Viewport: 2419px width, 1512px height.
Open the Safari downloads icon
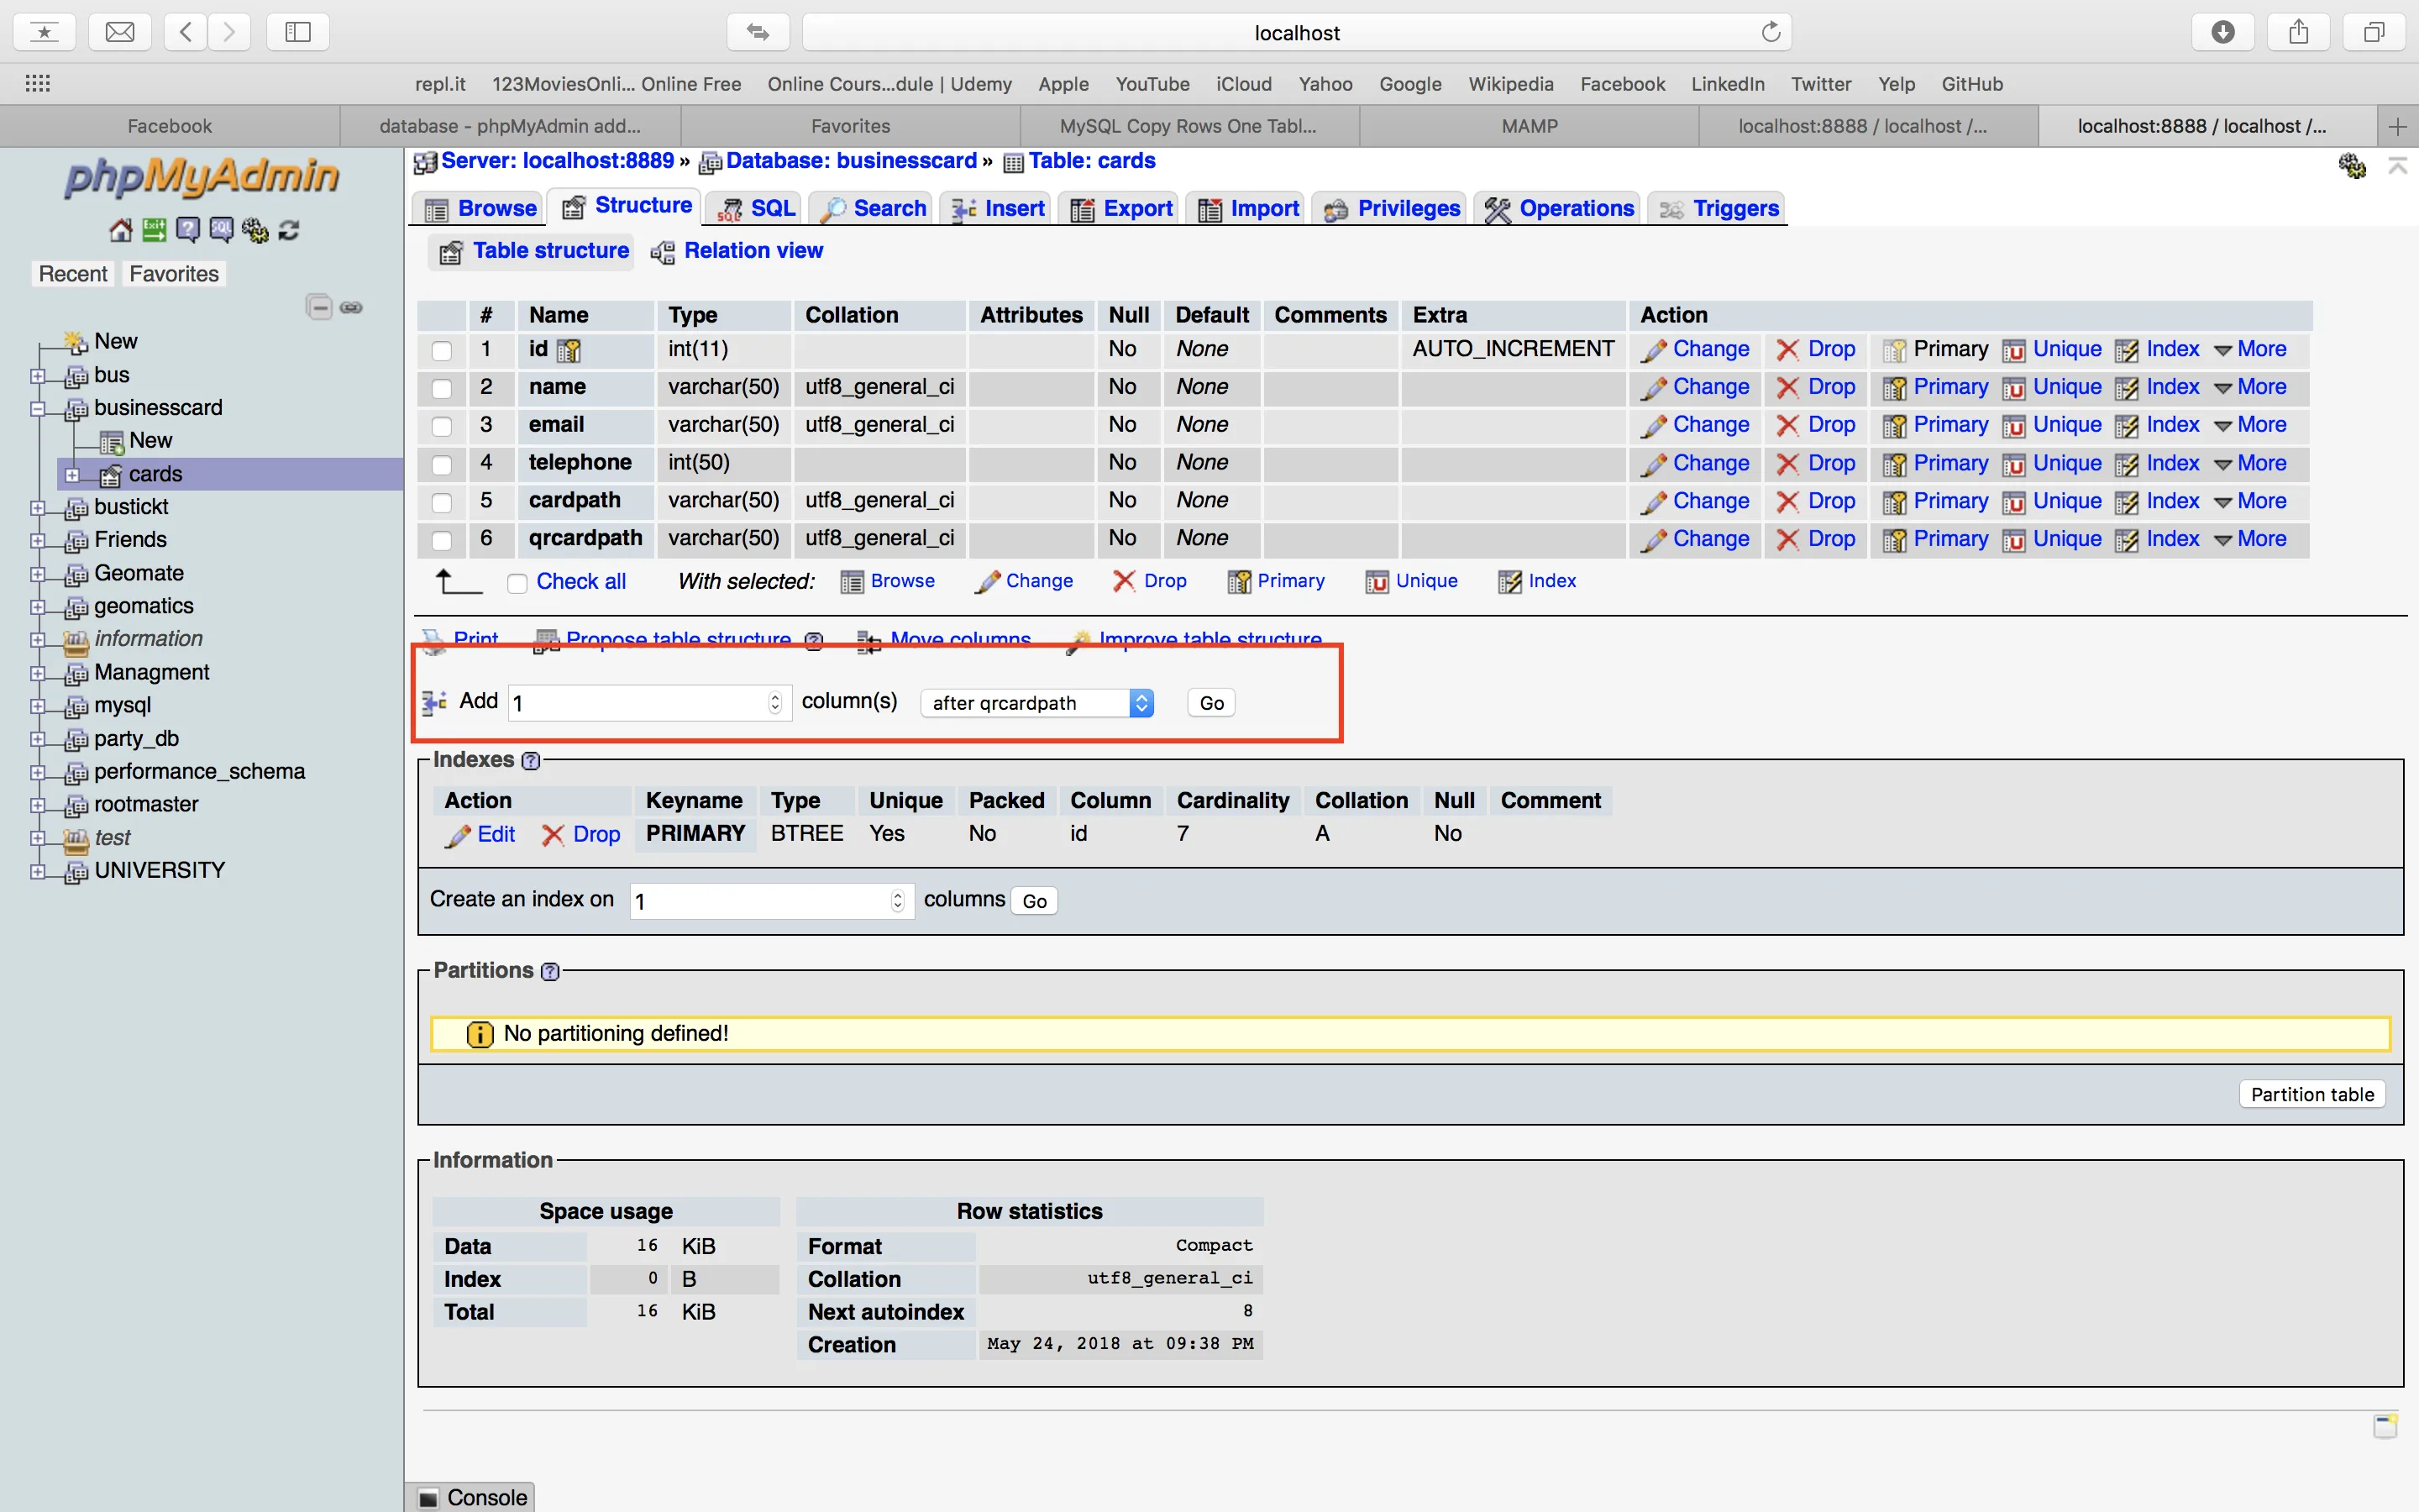click(x=2222, y=32)
